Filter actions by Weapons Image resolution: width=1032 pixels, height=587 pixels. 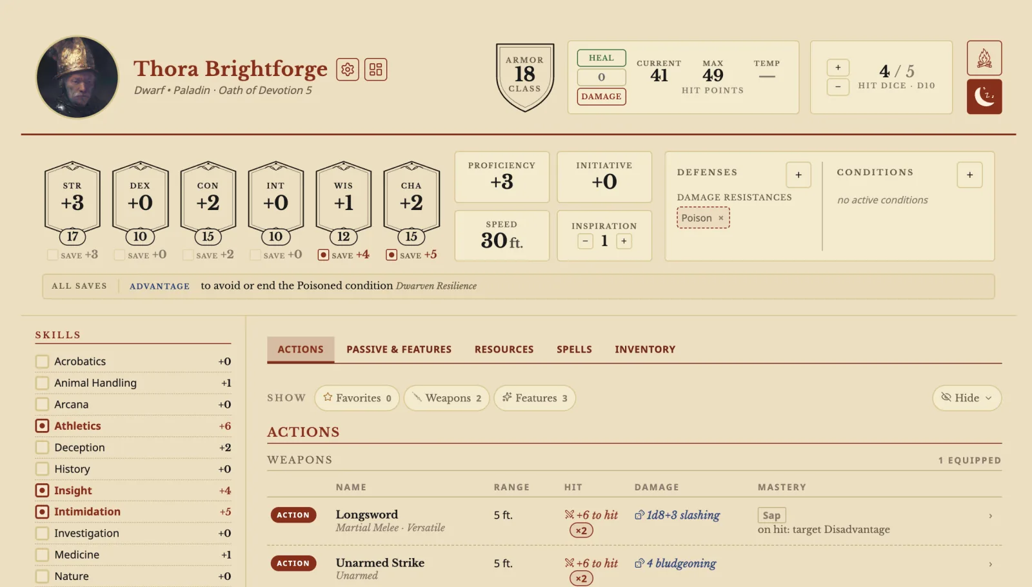coord(447,398)
